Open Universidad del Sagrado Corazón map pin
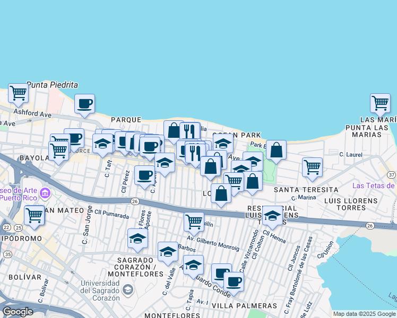The height and width of the screenshot is (318, 397). (127, 289)
